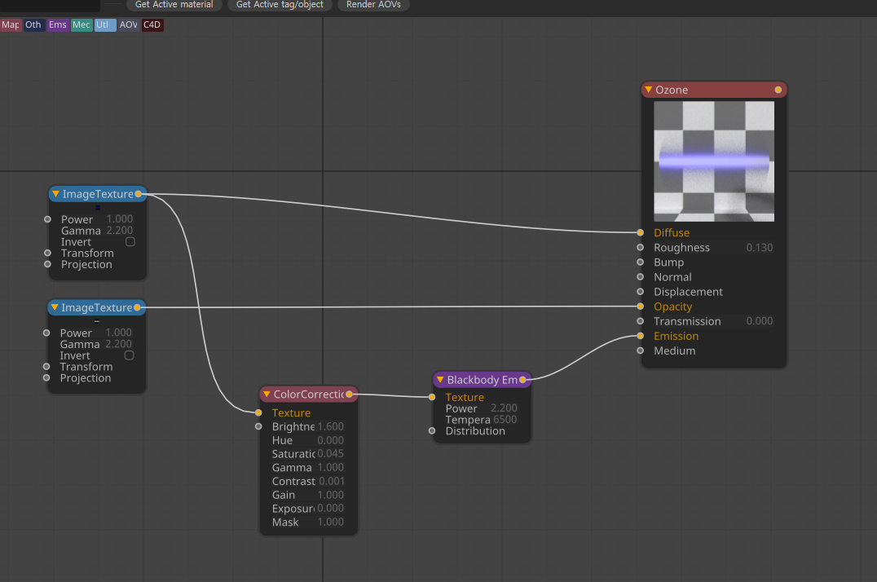Collapse the top ImageTexture node

click(x=55, y=194)
